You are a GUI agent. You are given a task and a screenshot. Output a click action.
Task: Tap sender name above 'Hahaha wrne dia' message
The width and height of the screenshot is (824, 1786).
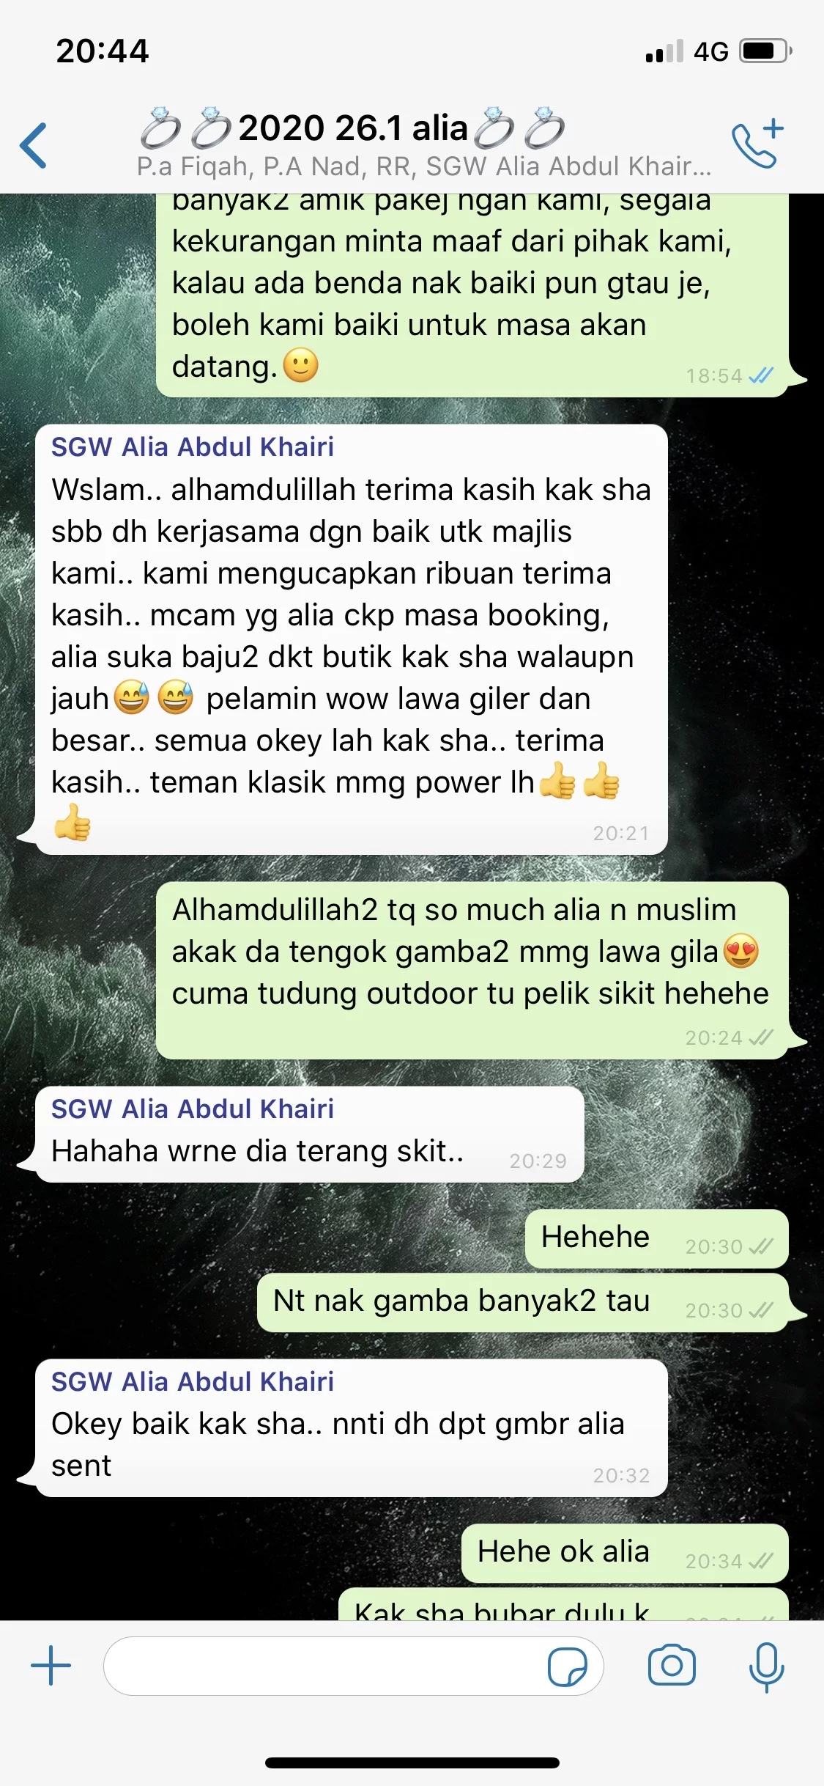pos(193,1109)
